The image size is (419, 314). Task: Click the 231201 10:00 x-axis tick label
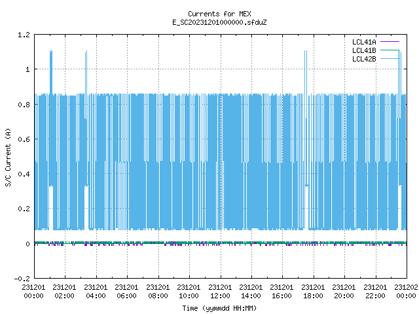189,292
